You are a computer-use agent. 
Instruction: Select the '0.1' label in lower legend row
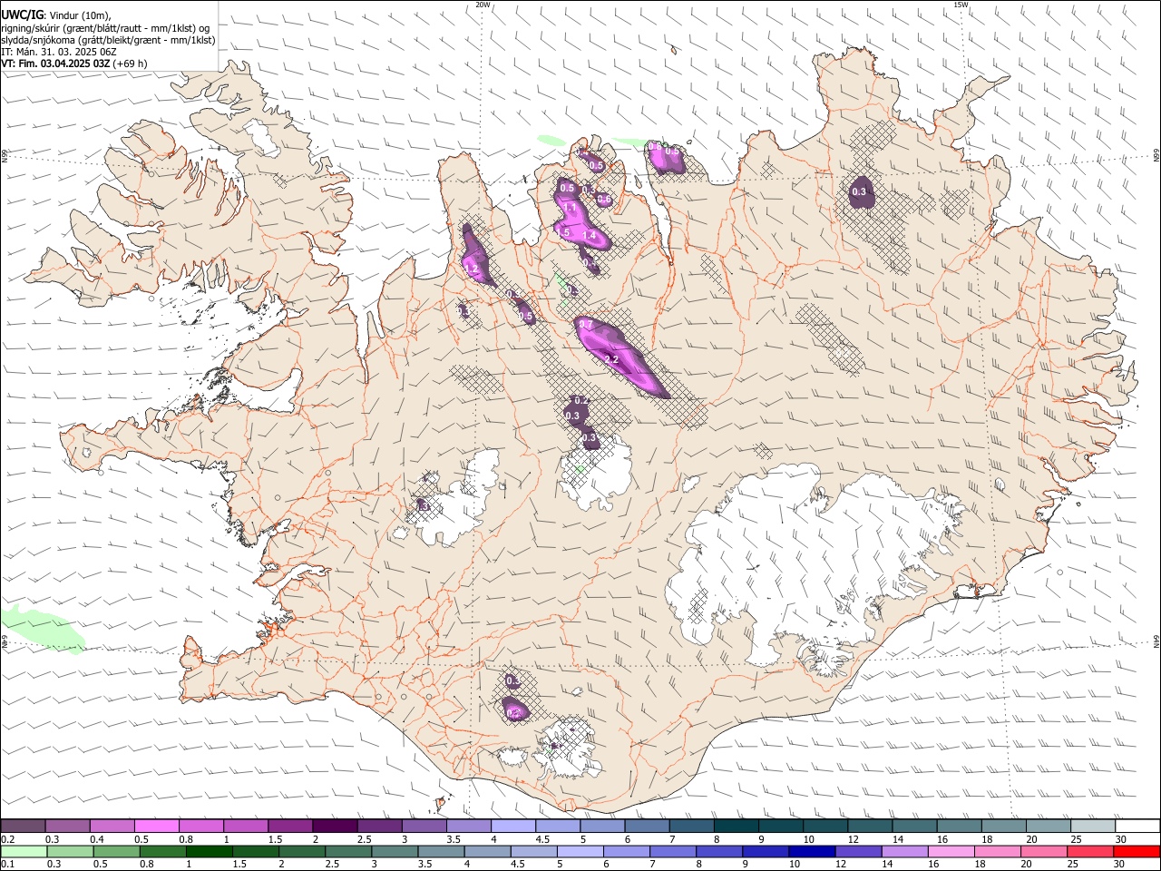8,865
